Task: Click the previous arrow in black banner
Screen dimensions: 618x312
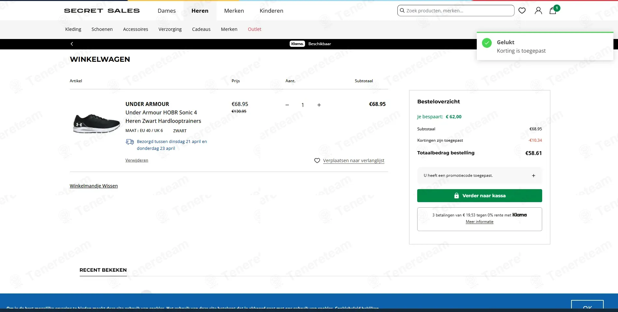Action: (72, 44)
